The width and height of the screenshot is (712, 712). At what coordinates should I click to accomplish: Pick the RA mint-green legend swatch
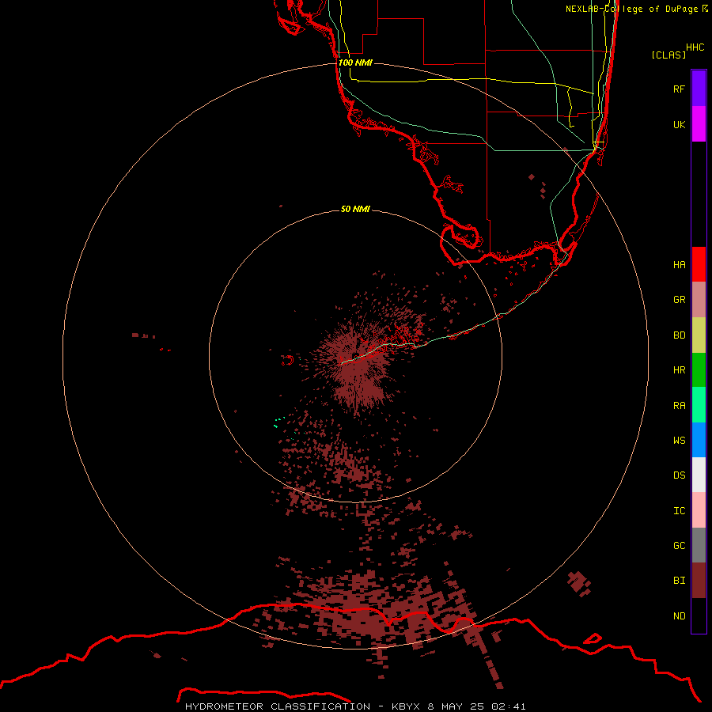pos(699,405)
